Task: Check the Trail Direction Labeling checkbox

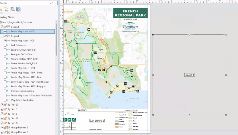Action: tap(5, 91)
